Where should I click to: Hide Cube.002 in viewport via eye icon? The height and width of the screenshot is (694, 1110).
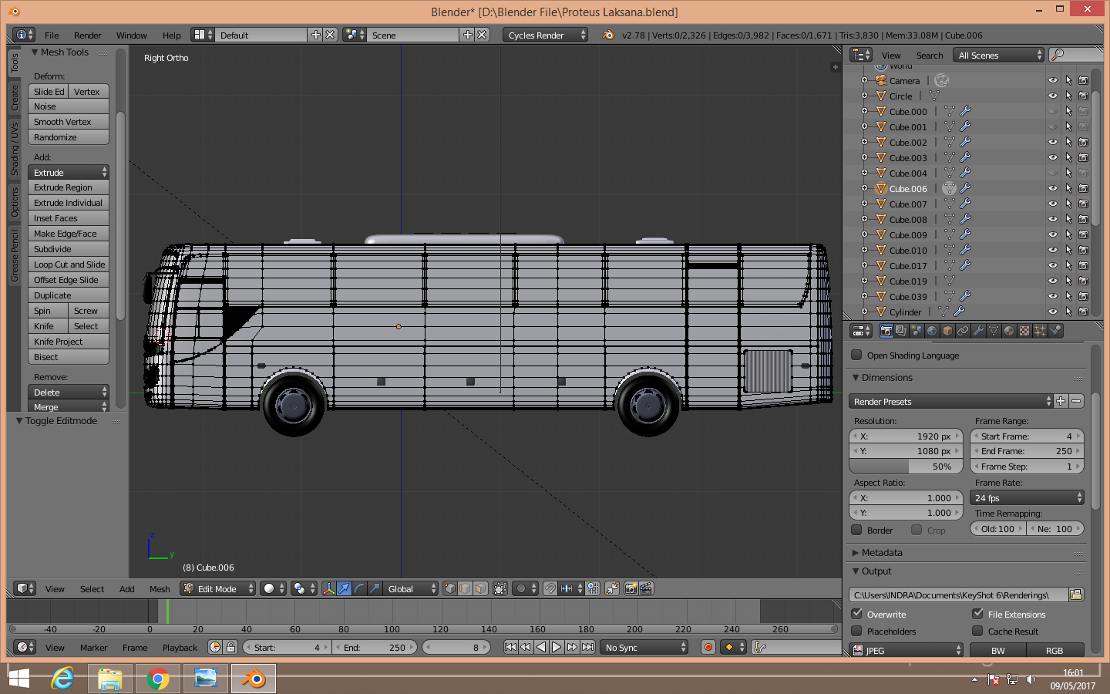point(1052,142)
